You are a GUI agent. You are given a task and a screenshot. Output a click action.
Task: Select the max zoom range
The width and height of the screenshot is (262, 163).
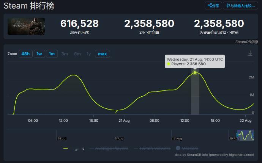[103, 54]
